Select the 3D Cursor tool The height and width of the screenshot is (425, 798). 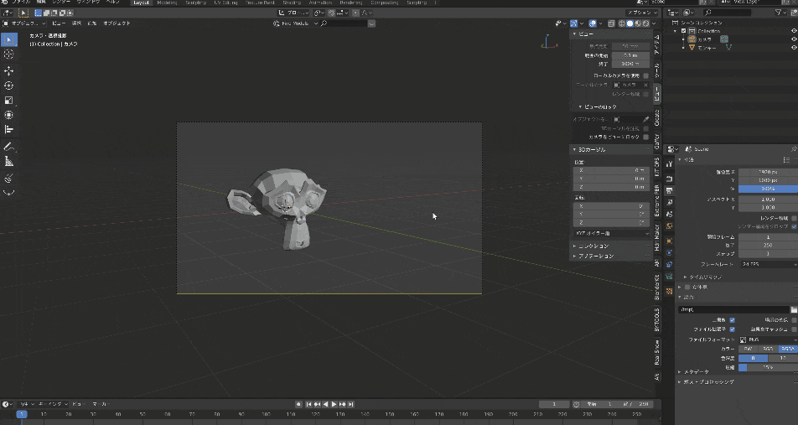(x=9, y=54)
